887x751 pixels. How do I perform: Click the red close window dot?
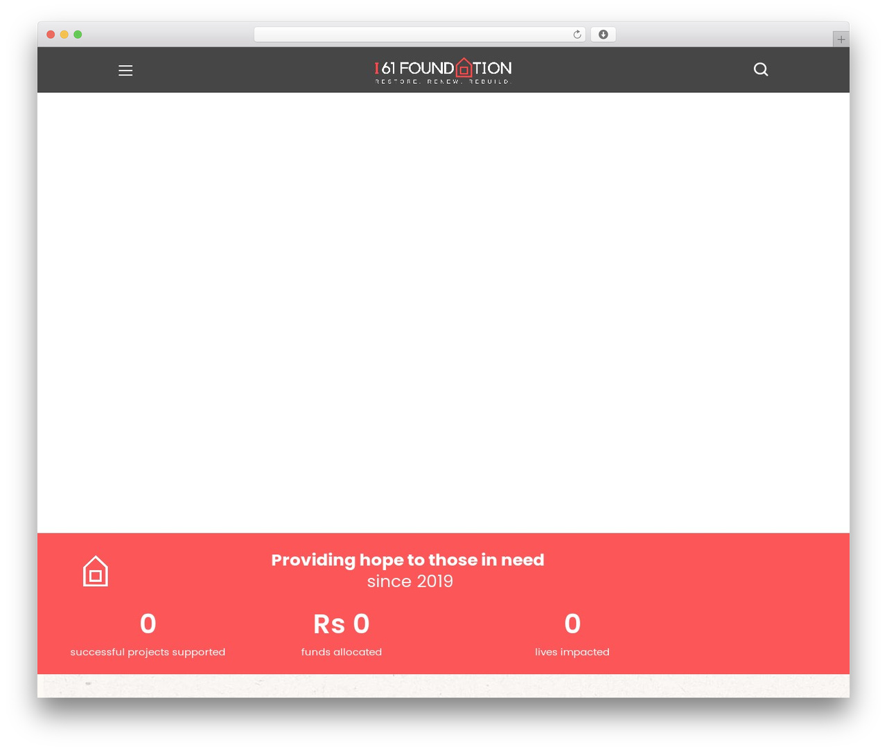[51, 35]
